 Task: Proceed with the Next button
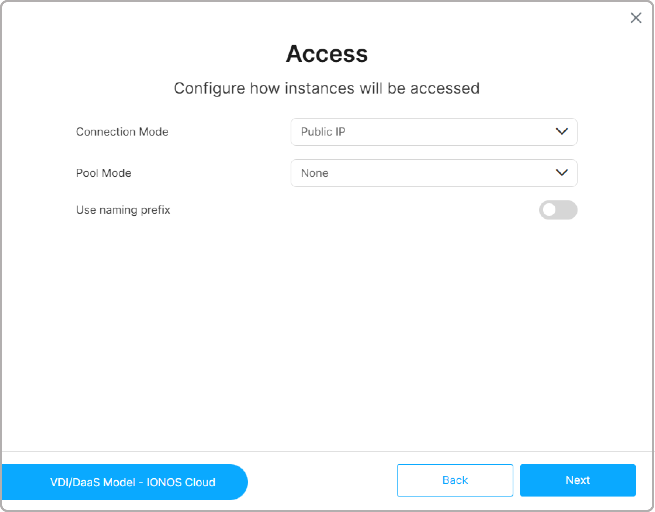coord(578,480)
